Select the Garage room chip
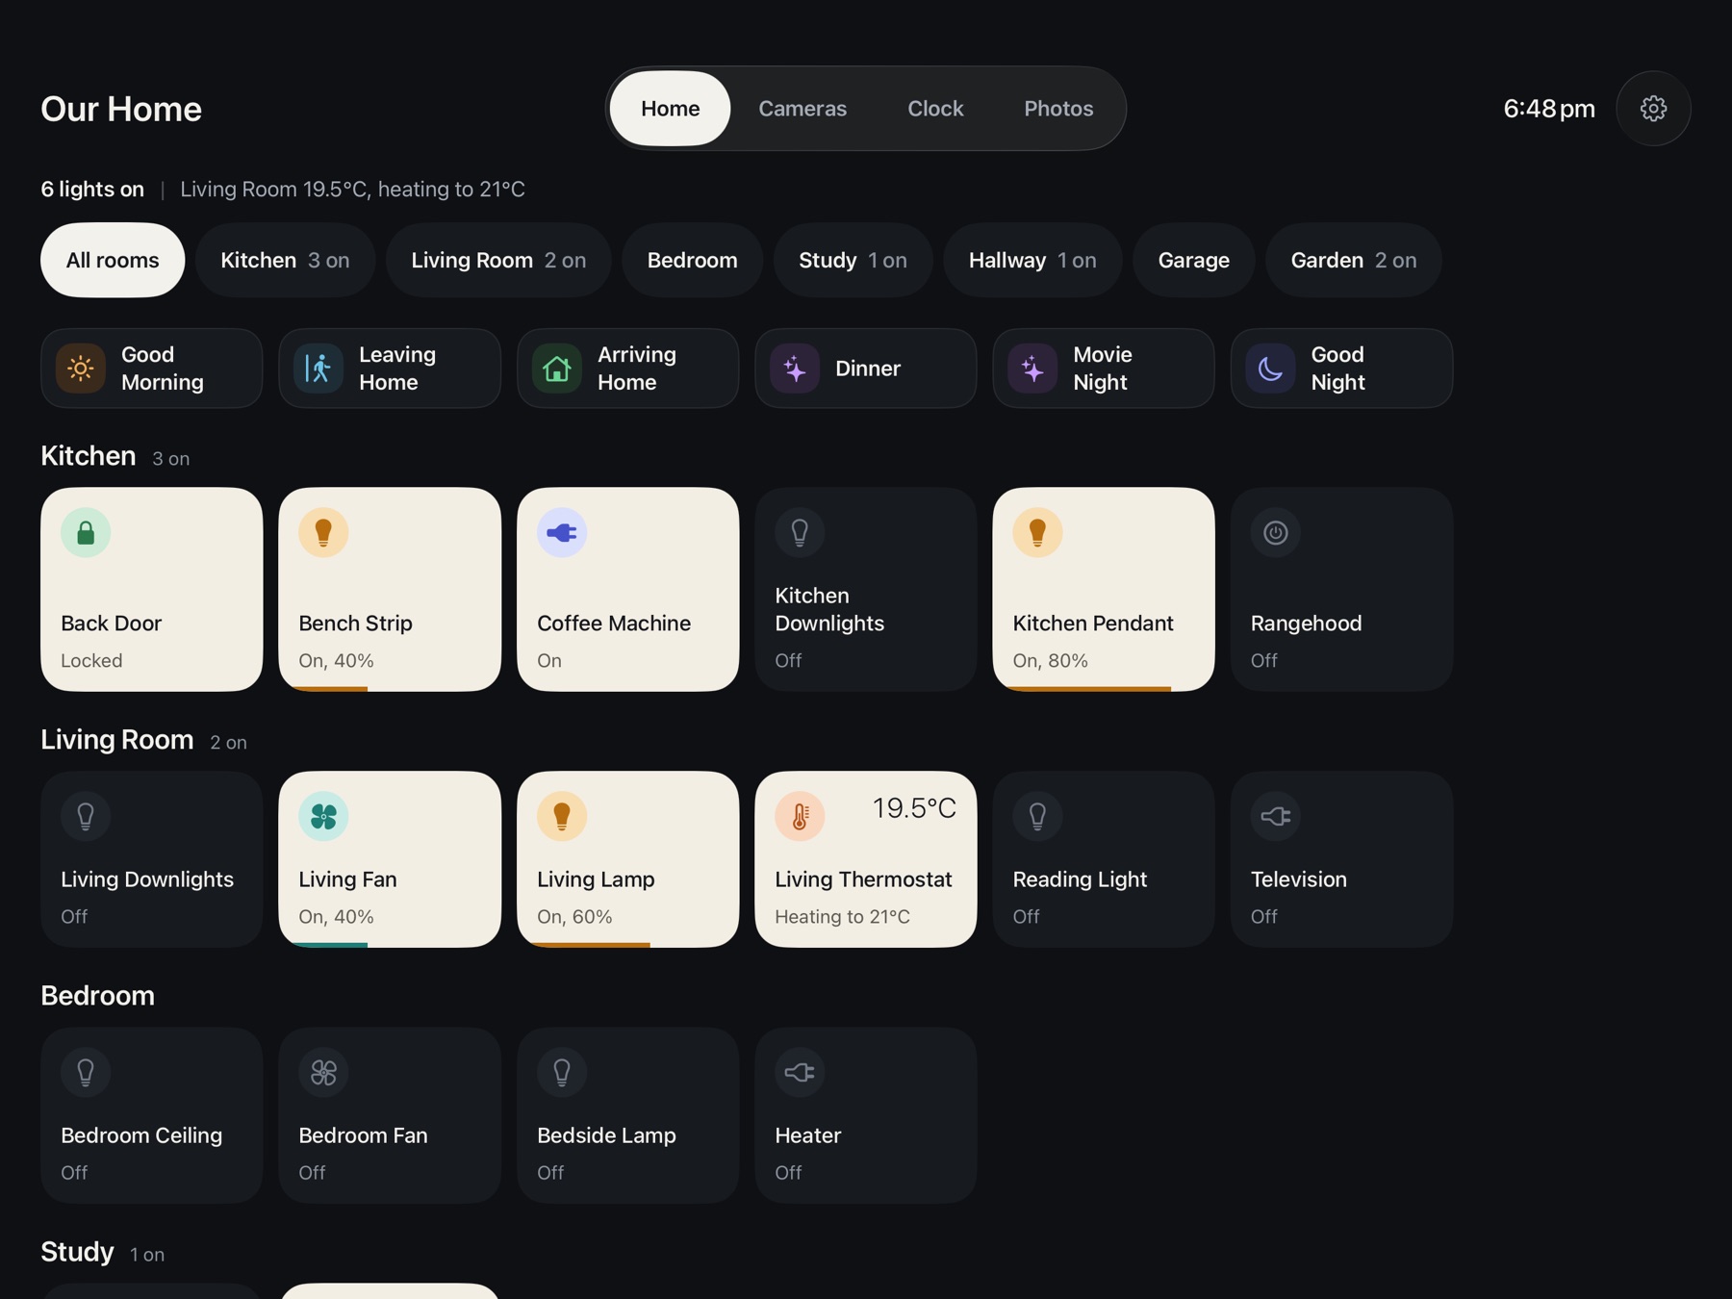Image resolution: width=1732 pixels, height=1299 pixels. (x=1194, y=261)
